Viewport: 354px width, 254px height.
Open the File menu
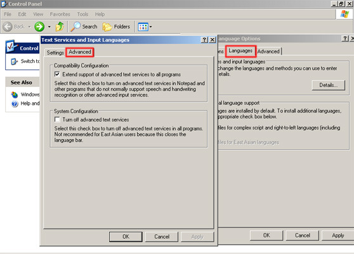click(x=8, y=14)
